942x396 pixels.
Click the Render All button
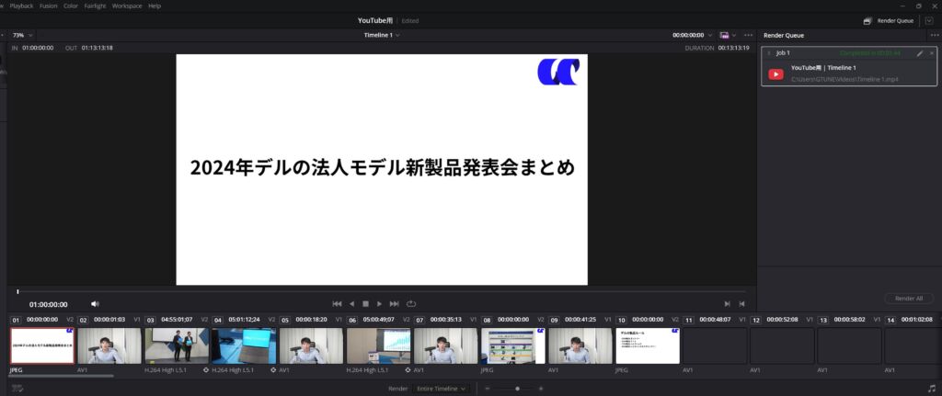tap(909, 299)
